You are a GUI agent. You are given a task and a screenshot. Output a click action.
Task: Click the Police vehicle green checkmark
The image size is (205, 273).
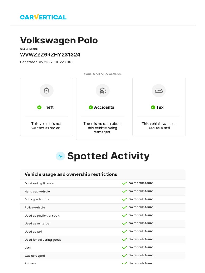click(x=124, y=207)
